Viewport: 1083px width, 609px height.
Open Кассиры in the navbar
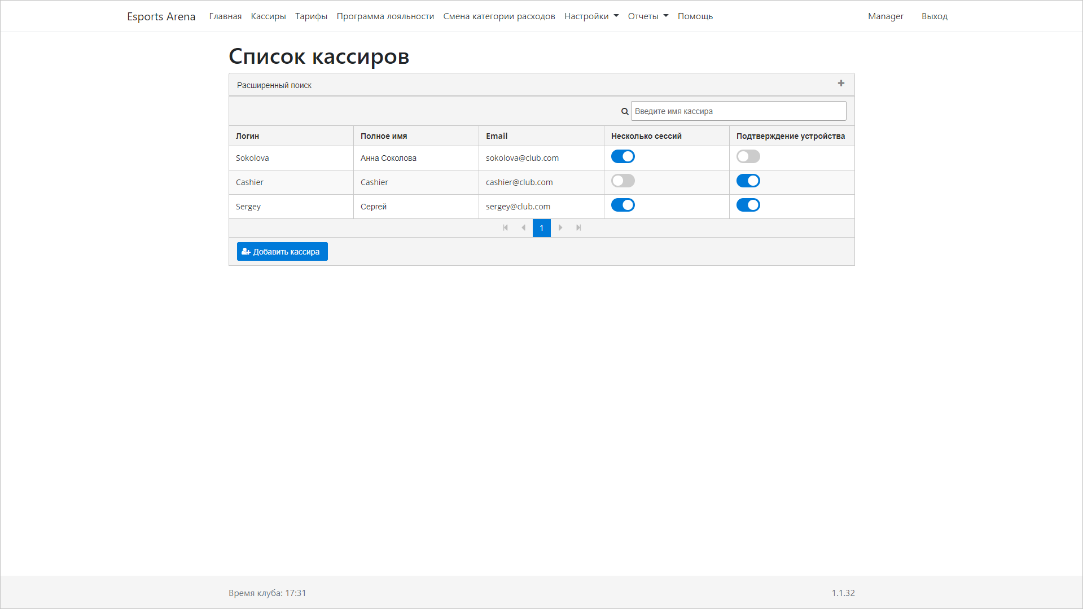click(268, 16)
